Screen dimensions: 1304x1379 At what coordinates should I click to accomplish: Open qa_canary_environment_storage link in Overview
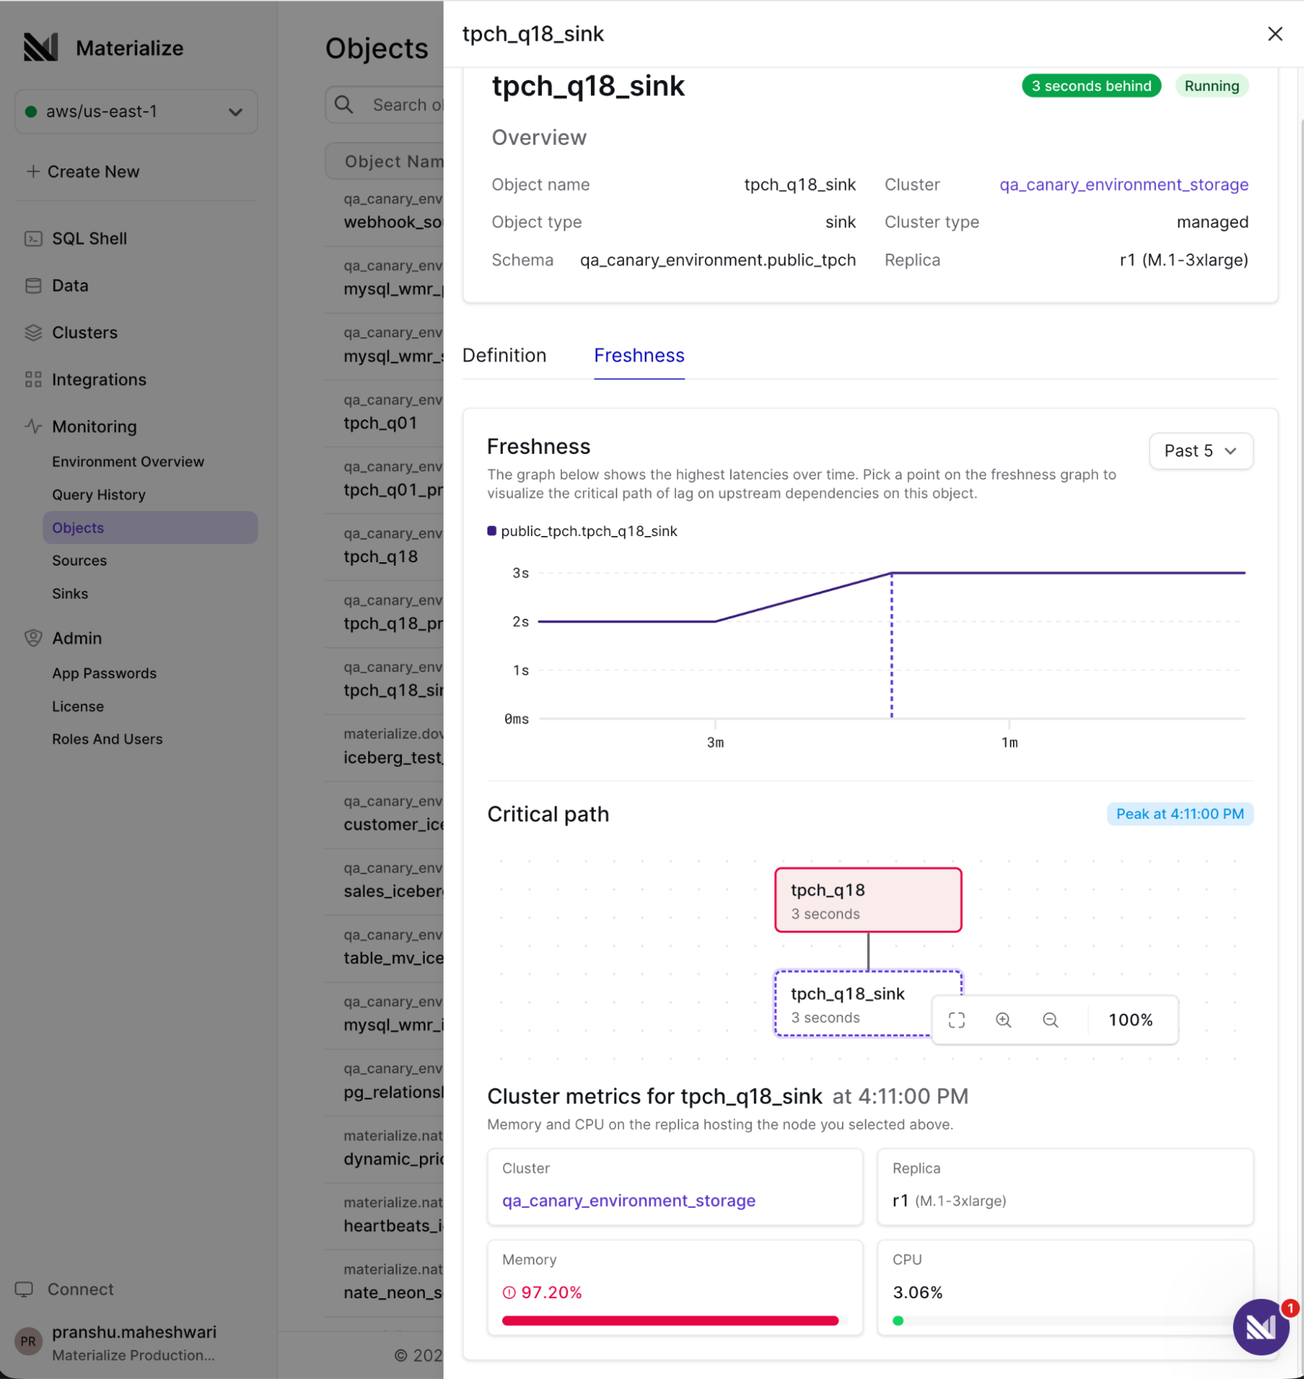1124,184
